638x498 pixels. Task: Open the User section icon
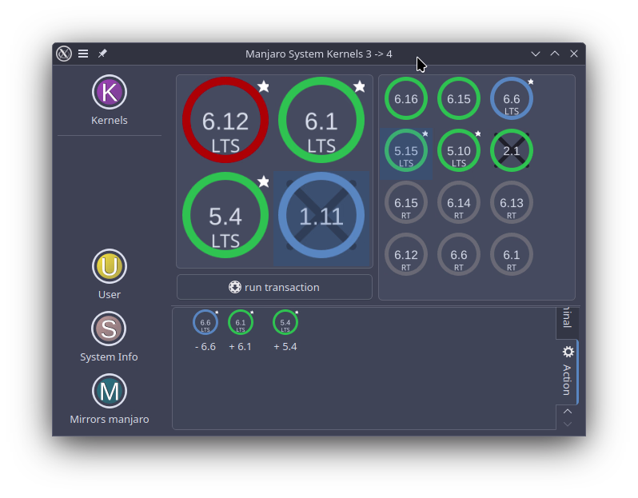(x=109, y=266)
